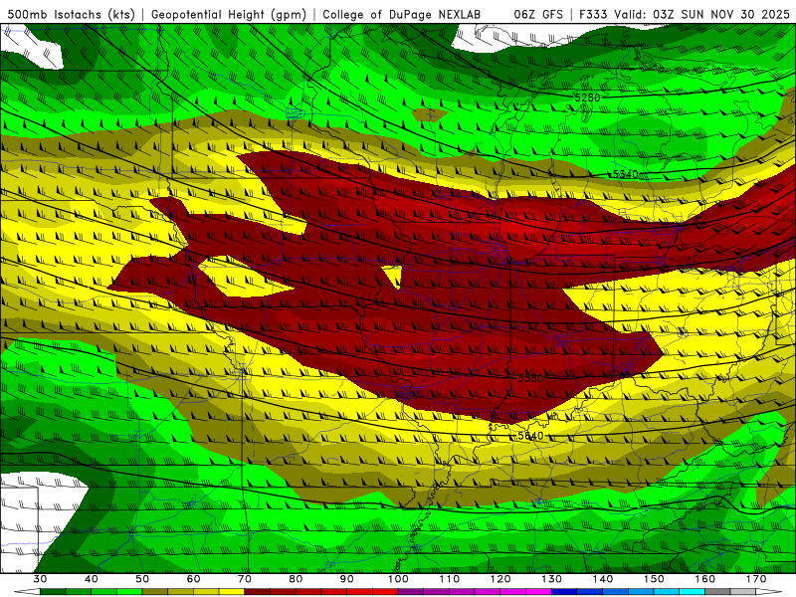Click the 100 value on the color scale
The height and width of the screenshot is (597, 796).
click(399, 579)
